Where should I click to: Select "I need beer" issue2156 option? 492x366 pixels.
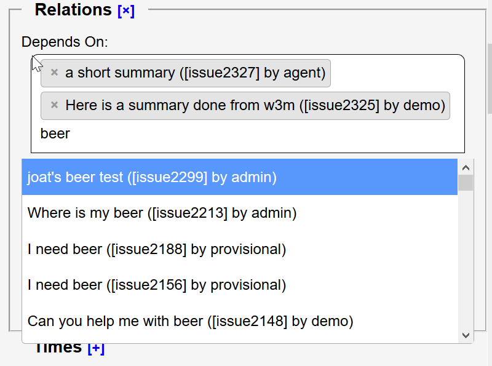tap(157, 285)
